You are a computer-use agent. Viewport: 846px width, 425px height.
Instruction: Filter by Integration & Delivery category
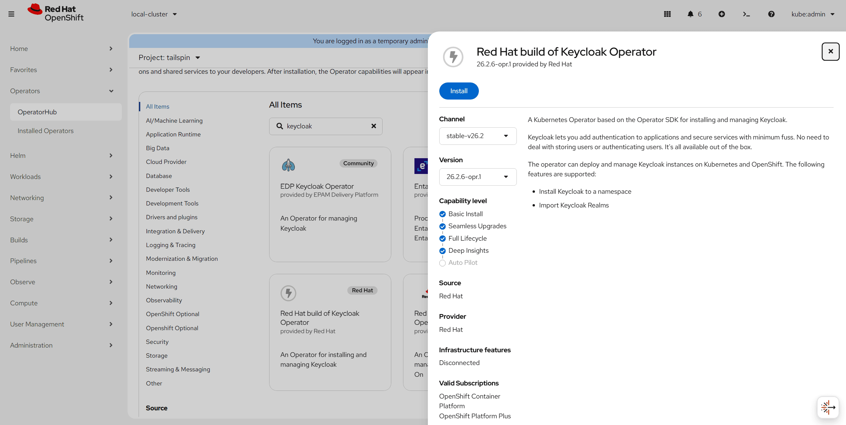point(175,231)
